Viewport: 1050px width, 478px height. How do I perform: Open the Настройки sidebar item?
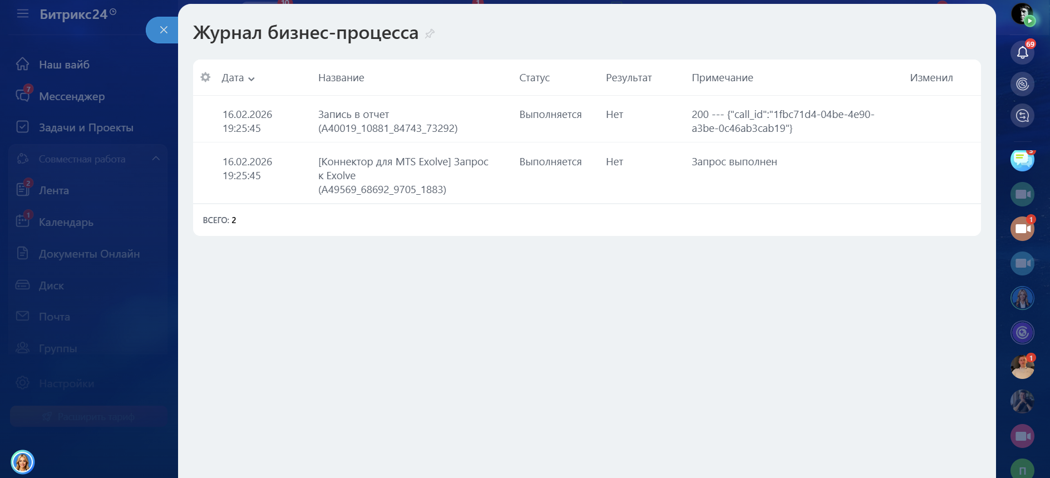coord(66,383)
